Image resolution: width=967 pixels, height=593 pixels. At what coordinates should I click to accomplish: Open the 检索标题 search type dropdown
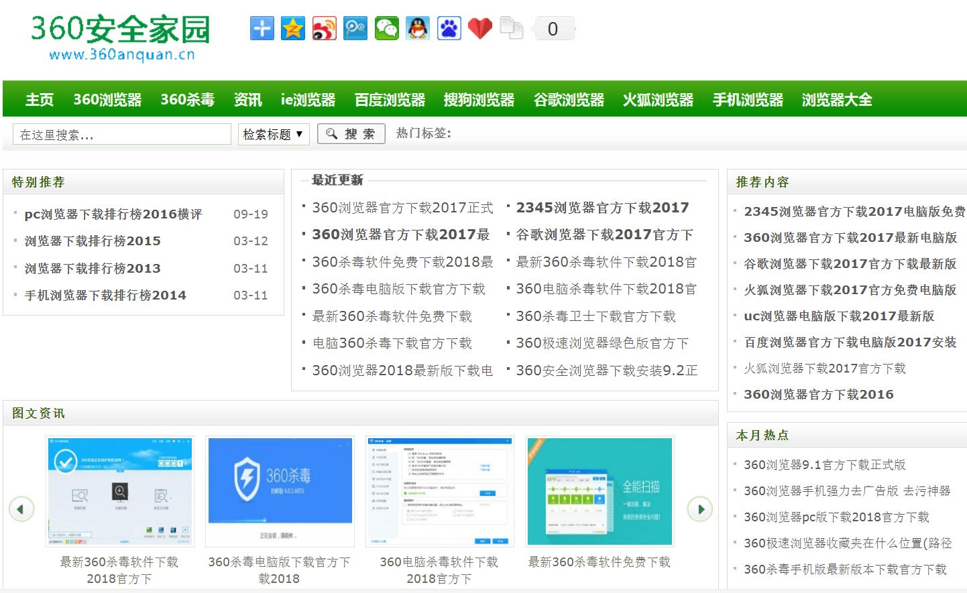(273, 135)
